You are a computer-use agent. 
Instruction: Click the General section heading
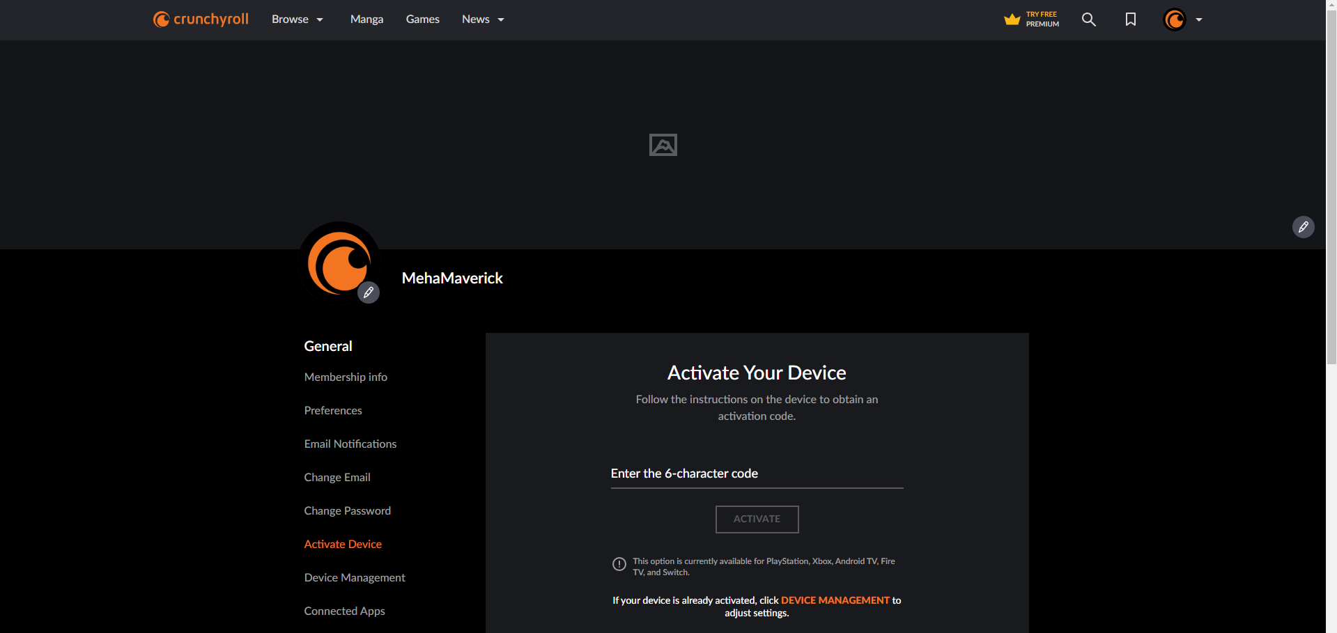pyautogui.click(x=328, y=346)
